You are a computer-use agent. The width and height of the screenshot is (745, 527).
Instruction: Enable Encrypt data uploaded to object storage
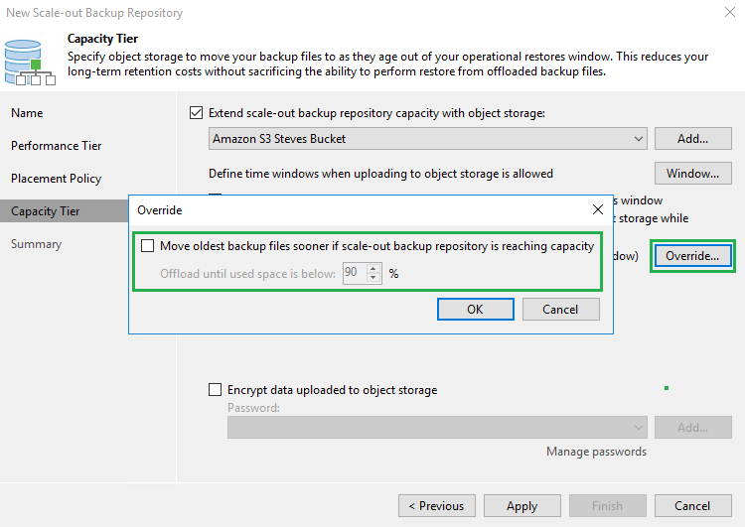click(216, 390)
